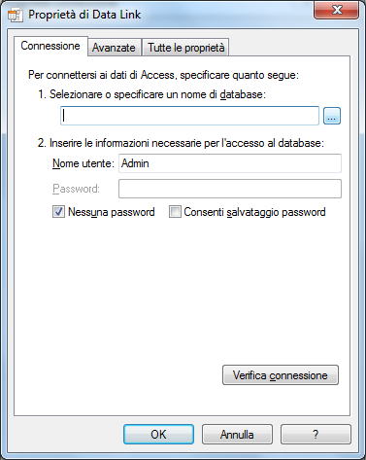Browse for database with the ellipsis button

pos(332,116)
